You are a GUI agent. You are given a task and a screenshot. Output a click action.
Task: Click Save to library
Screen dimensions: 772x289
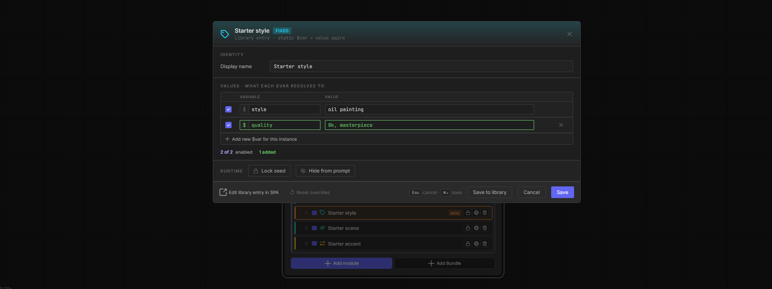pos(490,192)
